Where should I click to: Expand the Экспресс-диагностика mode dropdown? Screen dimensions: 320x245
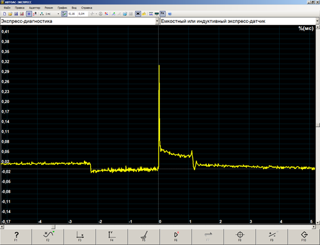[157, 21]
